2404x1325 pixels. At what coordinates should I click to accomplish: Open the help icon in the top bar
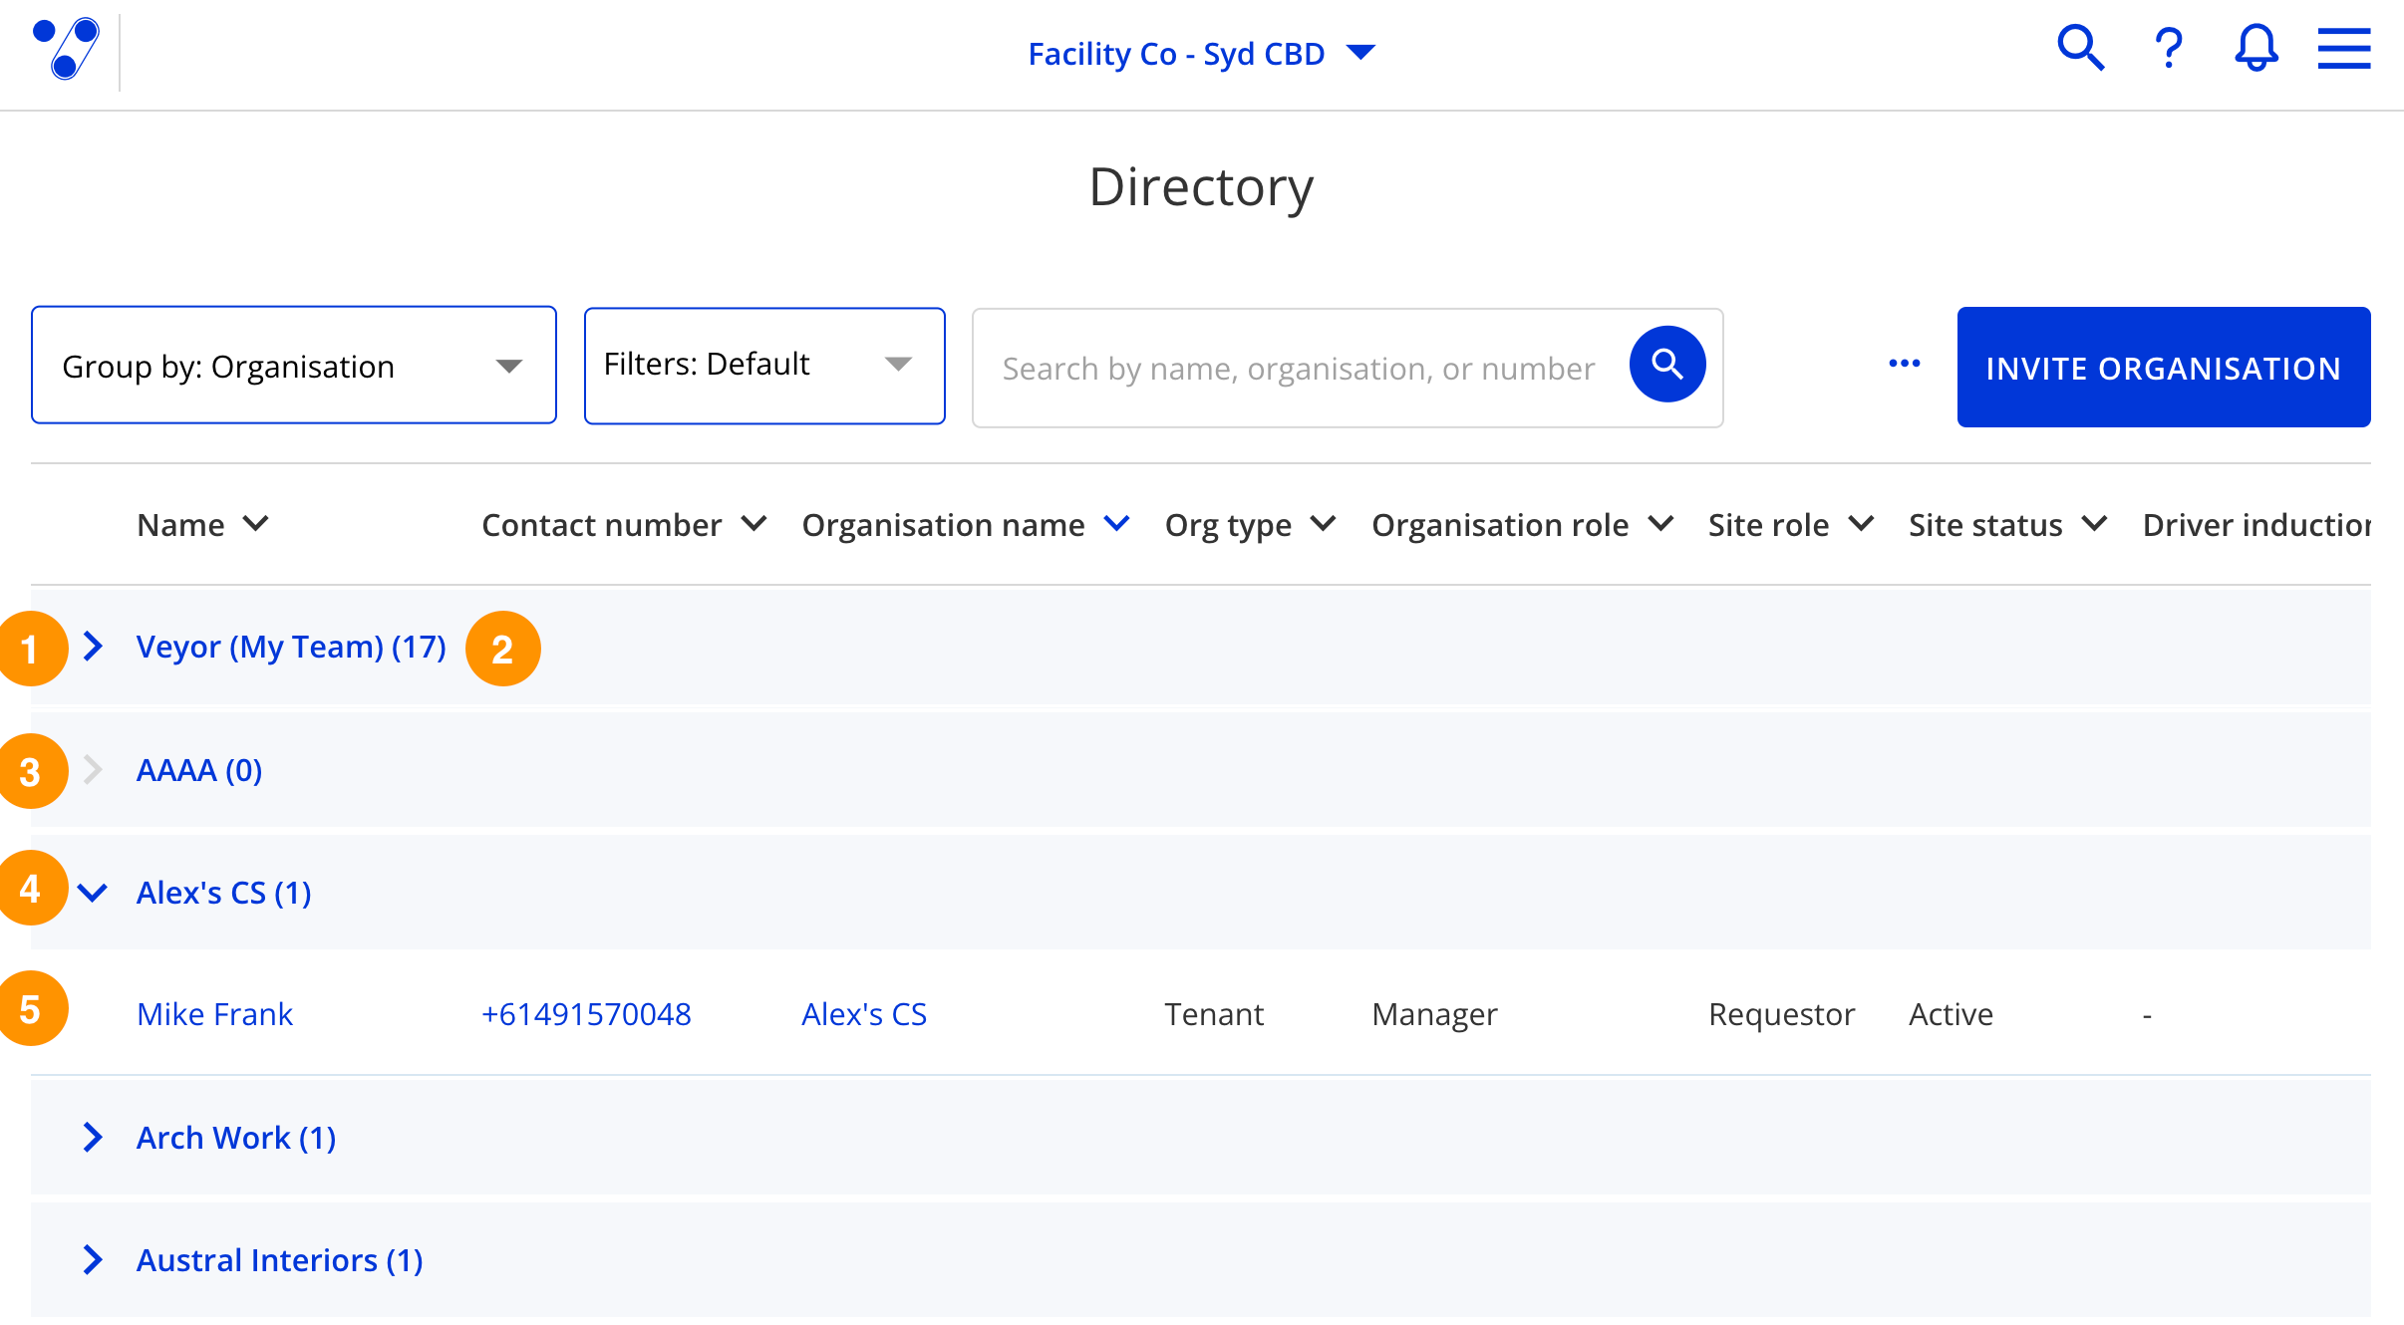[x=2167, y=48]
